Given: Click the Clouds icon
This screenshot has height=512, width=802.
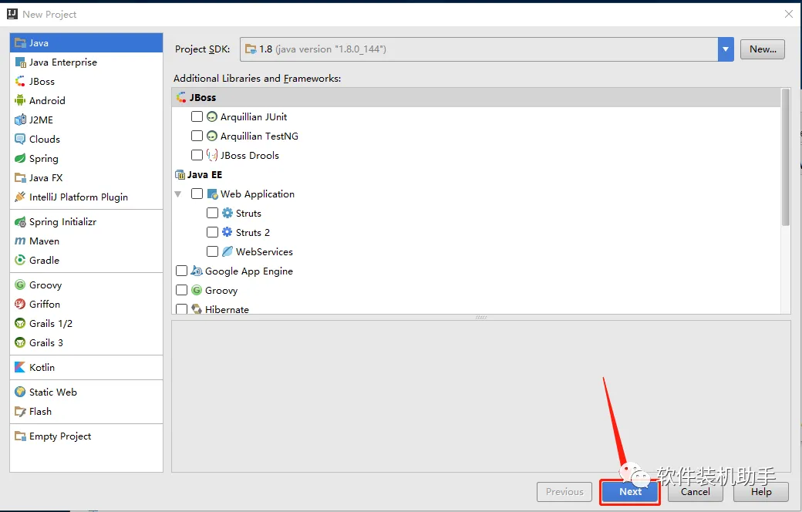Looking at the screenshot, I should [x=21, y=139].
